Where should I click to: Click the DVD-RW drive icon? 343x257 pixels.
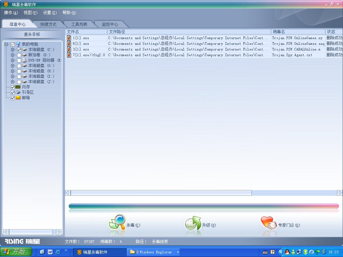click(x=24, y=60)
